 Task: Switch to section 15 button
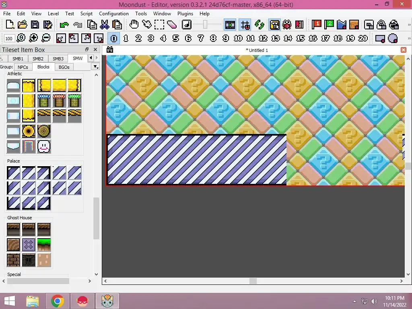point(300,38)
